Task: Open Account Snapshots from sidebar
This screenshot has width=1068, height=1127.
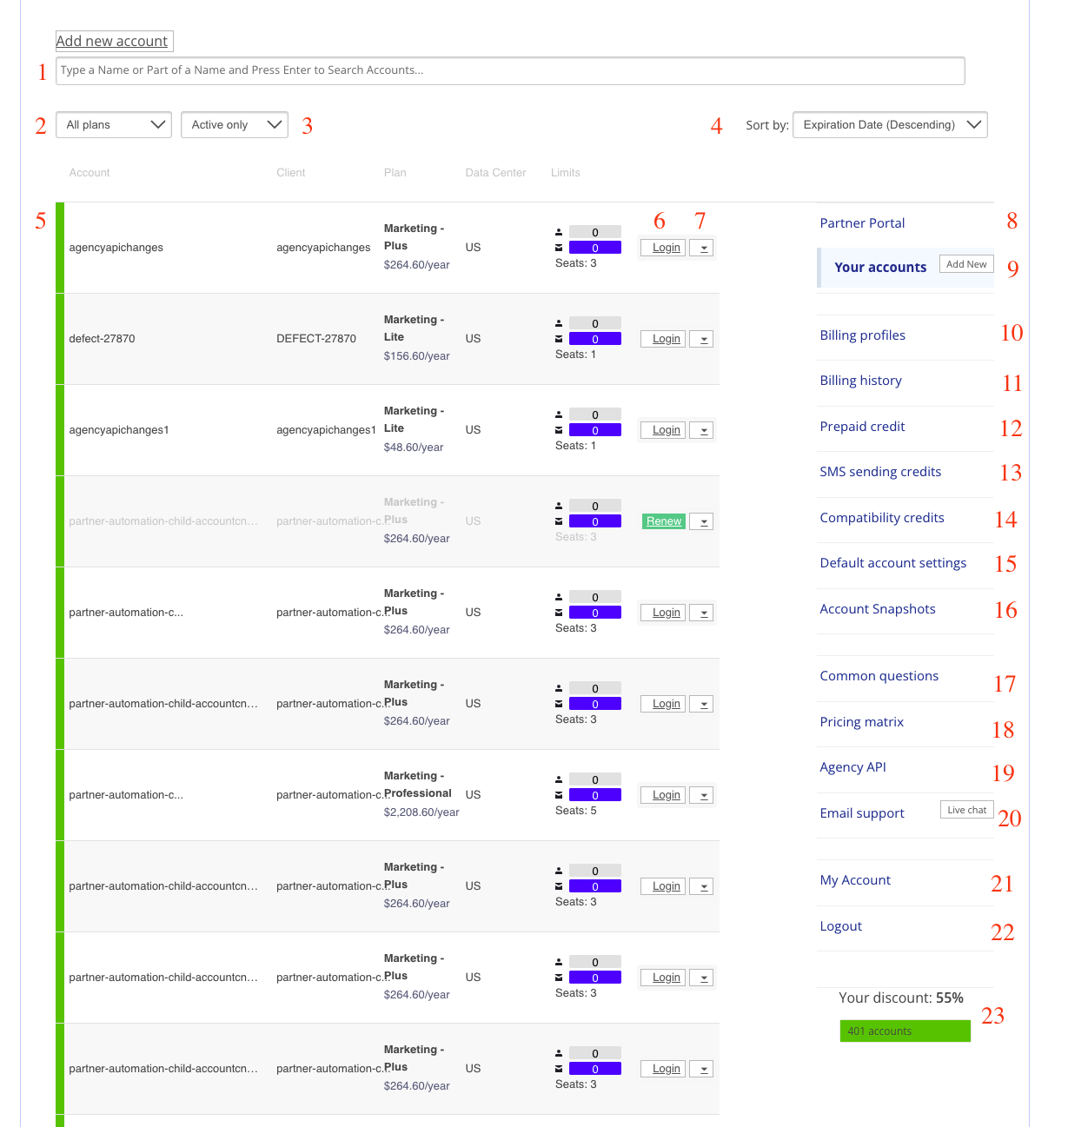Action: point(878,609)
